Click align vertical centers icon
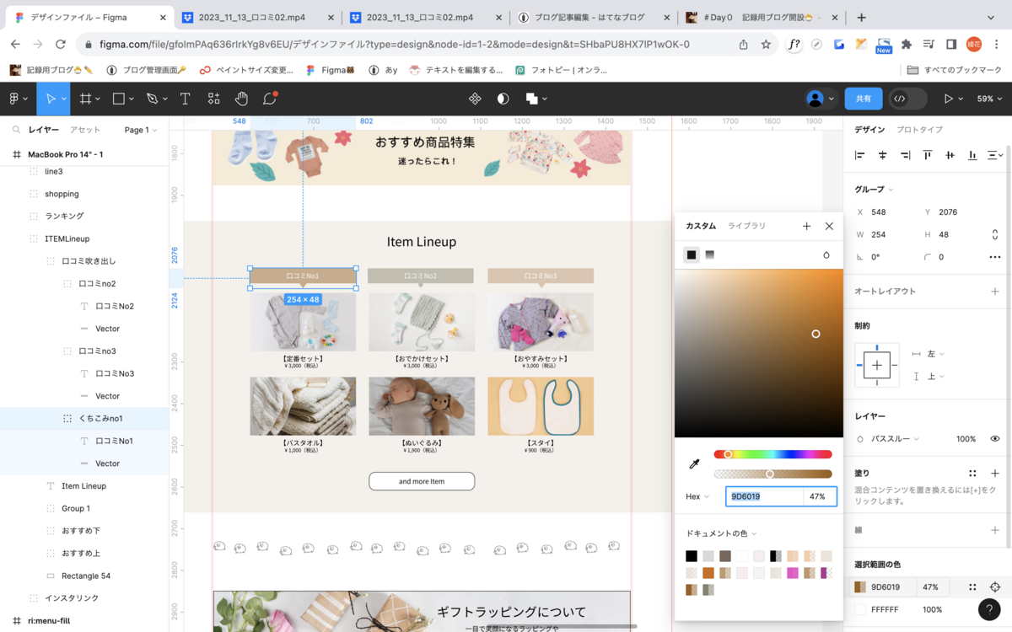Viewport: 1012px width, 632px height. [x=950, y=155]
